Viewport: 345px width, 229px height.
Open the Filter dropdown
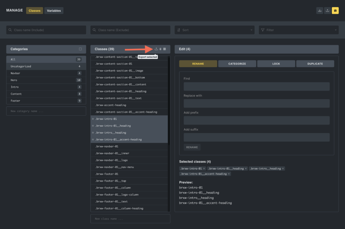pos(298,30)
